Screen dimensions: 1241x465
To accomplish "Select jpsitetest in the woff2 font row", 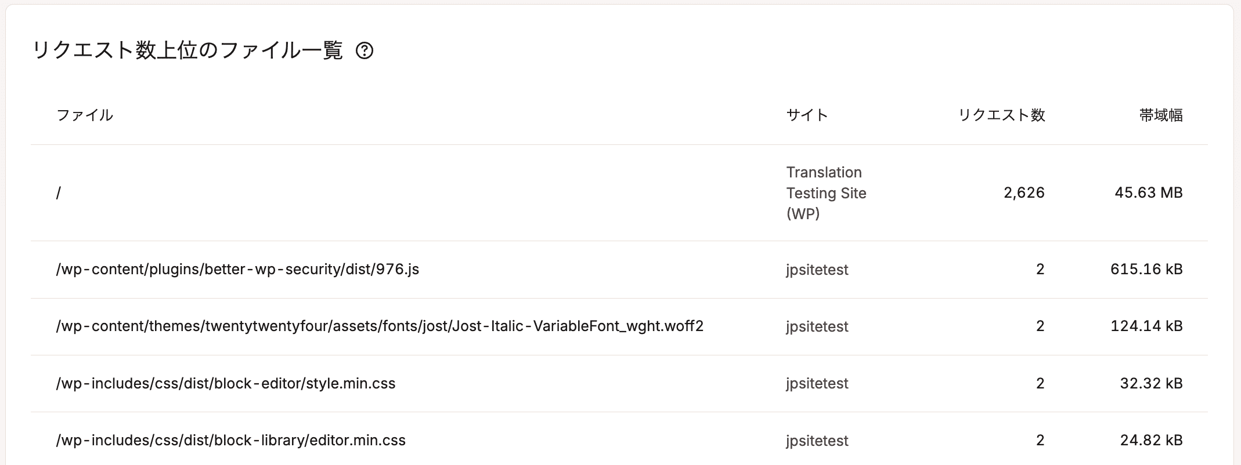I will pos(817,327).
